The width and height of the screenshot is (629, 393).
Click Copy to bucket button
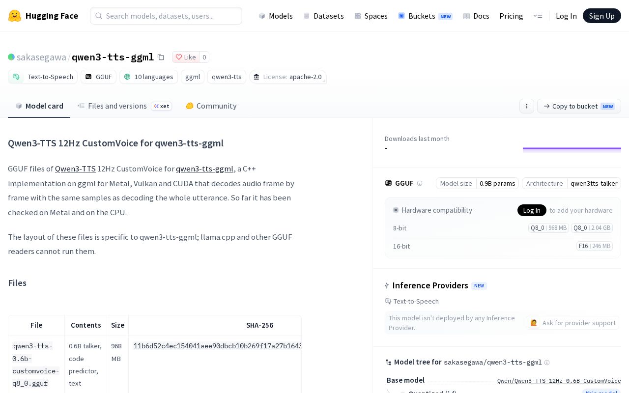tap(579, 106)
